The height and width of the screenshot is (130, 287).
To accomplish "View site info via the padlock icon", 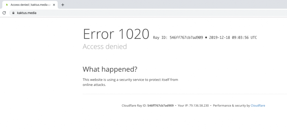I will pos(13,13).
